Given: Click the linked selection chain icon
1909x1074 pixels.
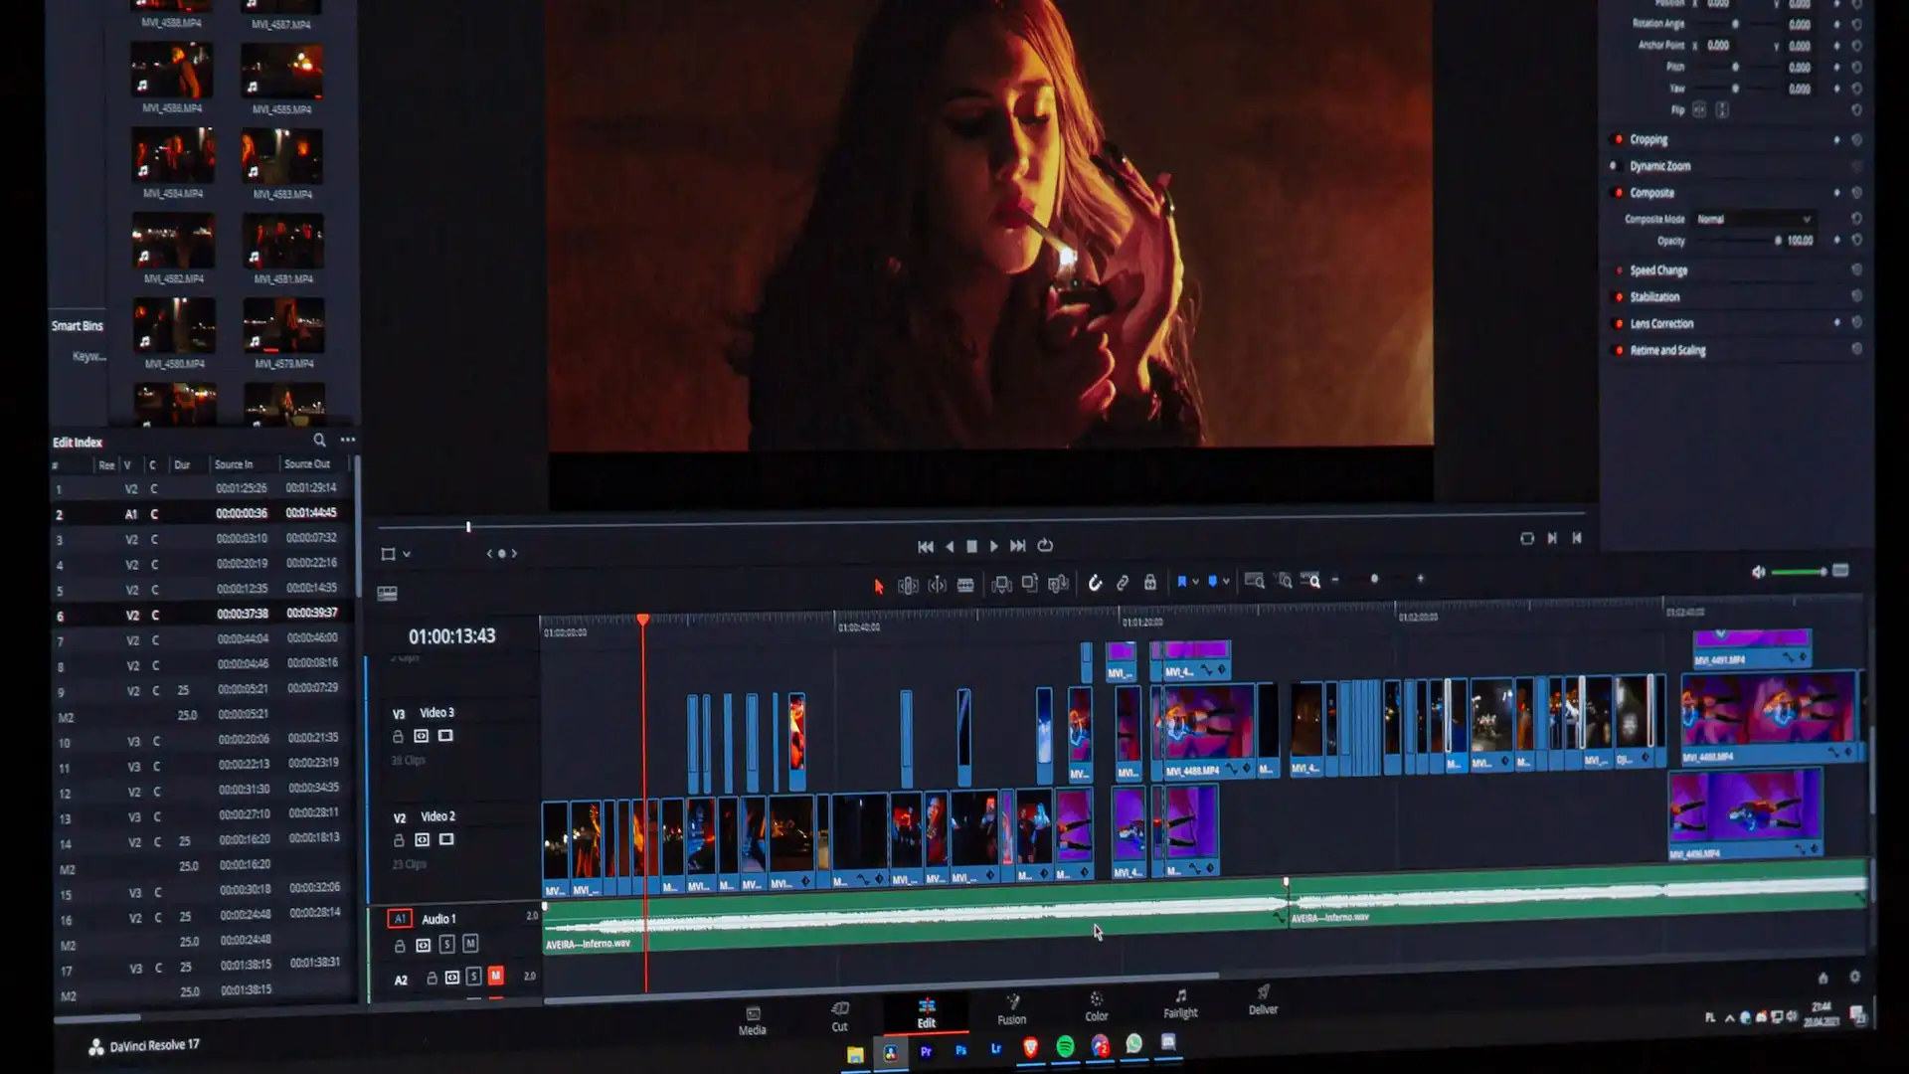Looking at the screenshot, I should pyautogui.click(x=1124, y=585).
